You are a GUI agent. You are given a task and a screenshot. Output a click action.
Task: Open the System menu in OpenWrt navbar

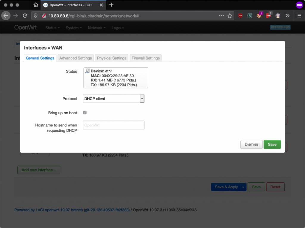pyautogui.click(x=74, y=28)
